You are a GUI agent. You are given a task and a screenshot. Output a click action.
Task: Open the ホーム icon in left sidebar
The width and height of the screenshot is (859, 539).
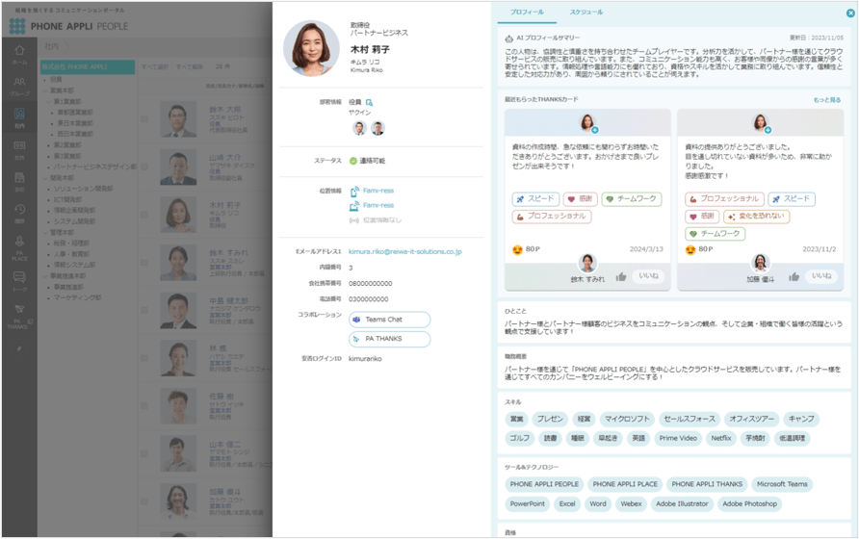(x=19, y=54)
